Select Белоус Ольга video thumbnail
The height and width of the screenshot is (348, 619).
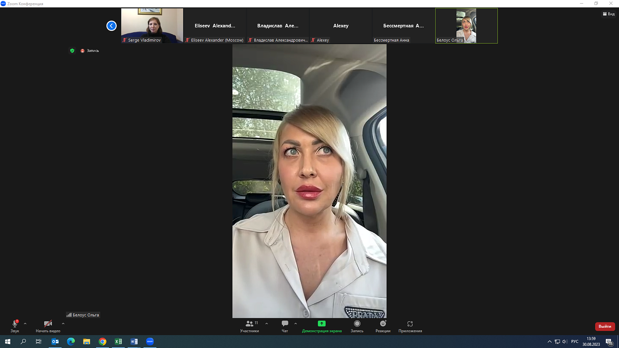tap(466, 26)
